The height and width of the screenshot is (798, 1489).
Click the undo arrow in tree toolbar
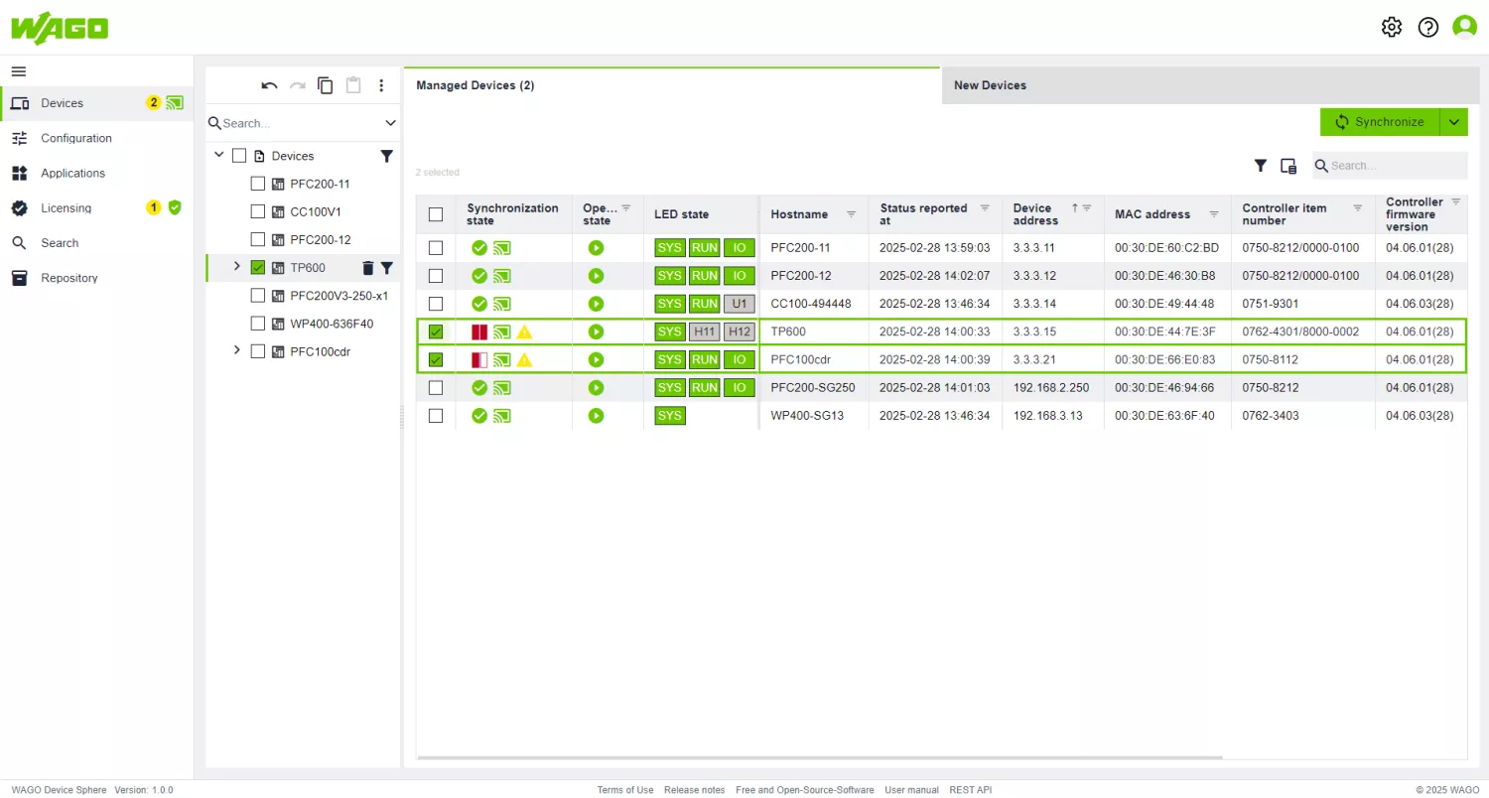coord(269,85)
